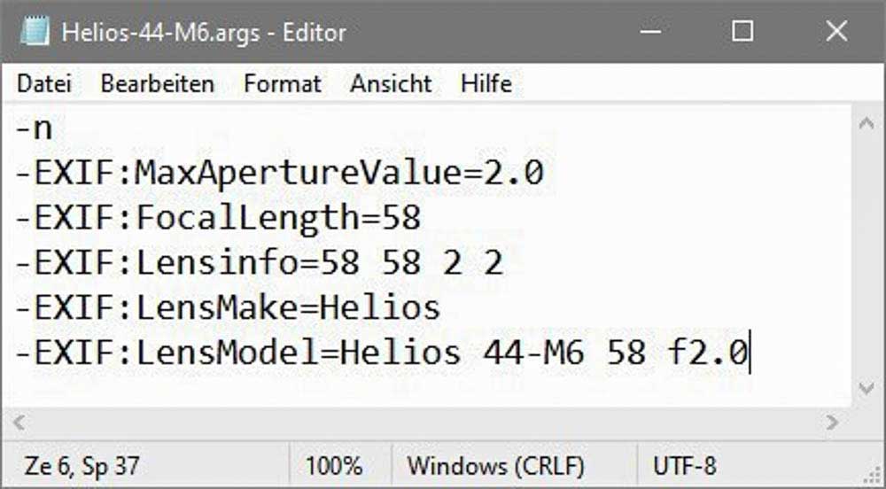Click the horizontal scrollbar right arrow
This screenshot has width=886, height=489.
[832, 422]
